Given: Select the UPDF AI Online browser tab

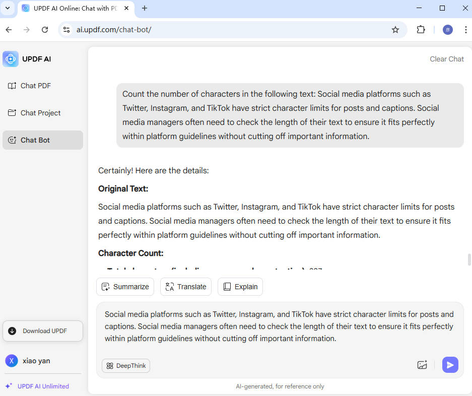Looking at the screenshot, I should point(77,9).
